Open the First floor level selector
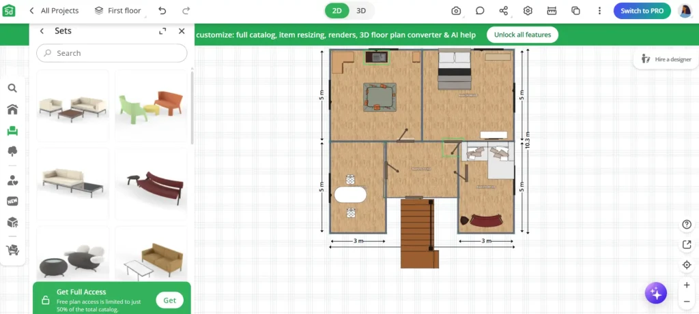The width and height of the screenshot is (699, 314). click(x=117, y=11)
